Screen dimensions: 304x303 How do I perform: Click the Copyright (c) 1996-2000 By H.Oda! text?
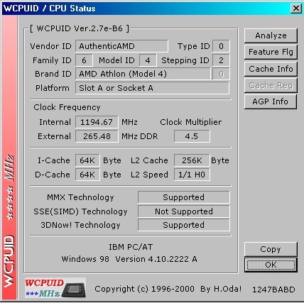168,289
